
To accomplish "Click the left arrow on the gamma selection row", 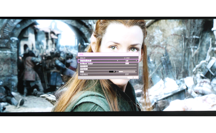I will point(117,61).
